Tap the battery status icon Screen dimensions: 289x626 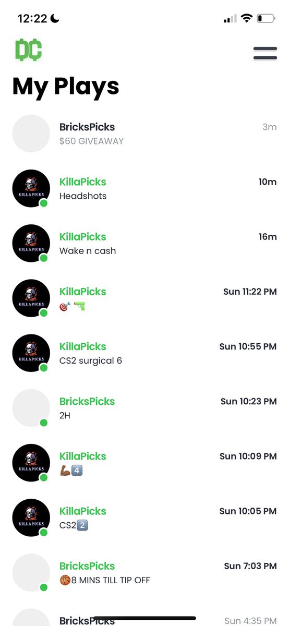point(266,19)
